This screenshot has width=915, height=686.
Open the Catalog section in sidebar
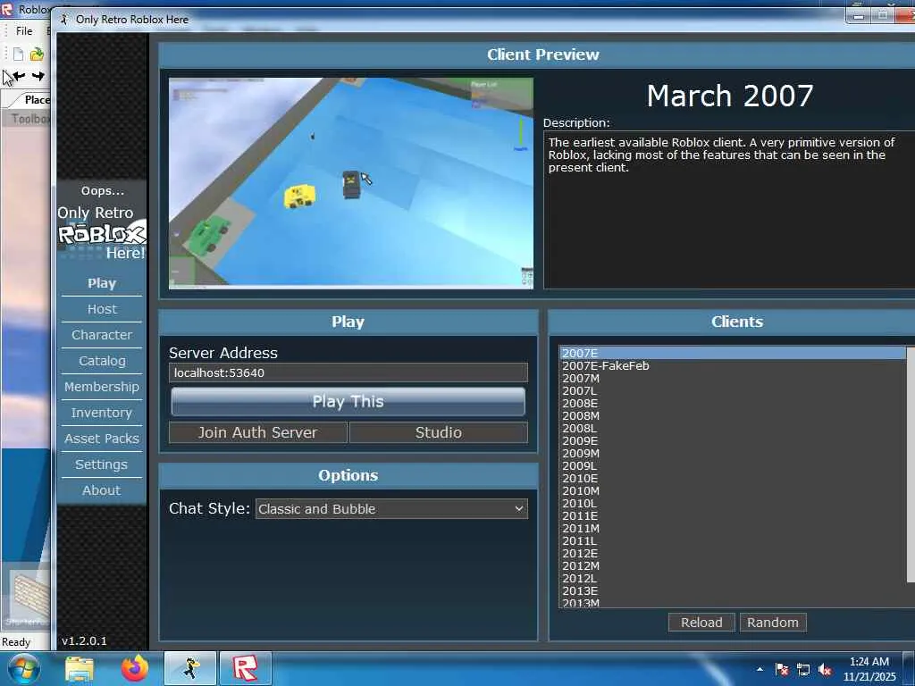102,361
